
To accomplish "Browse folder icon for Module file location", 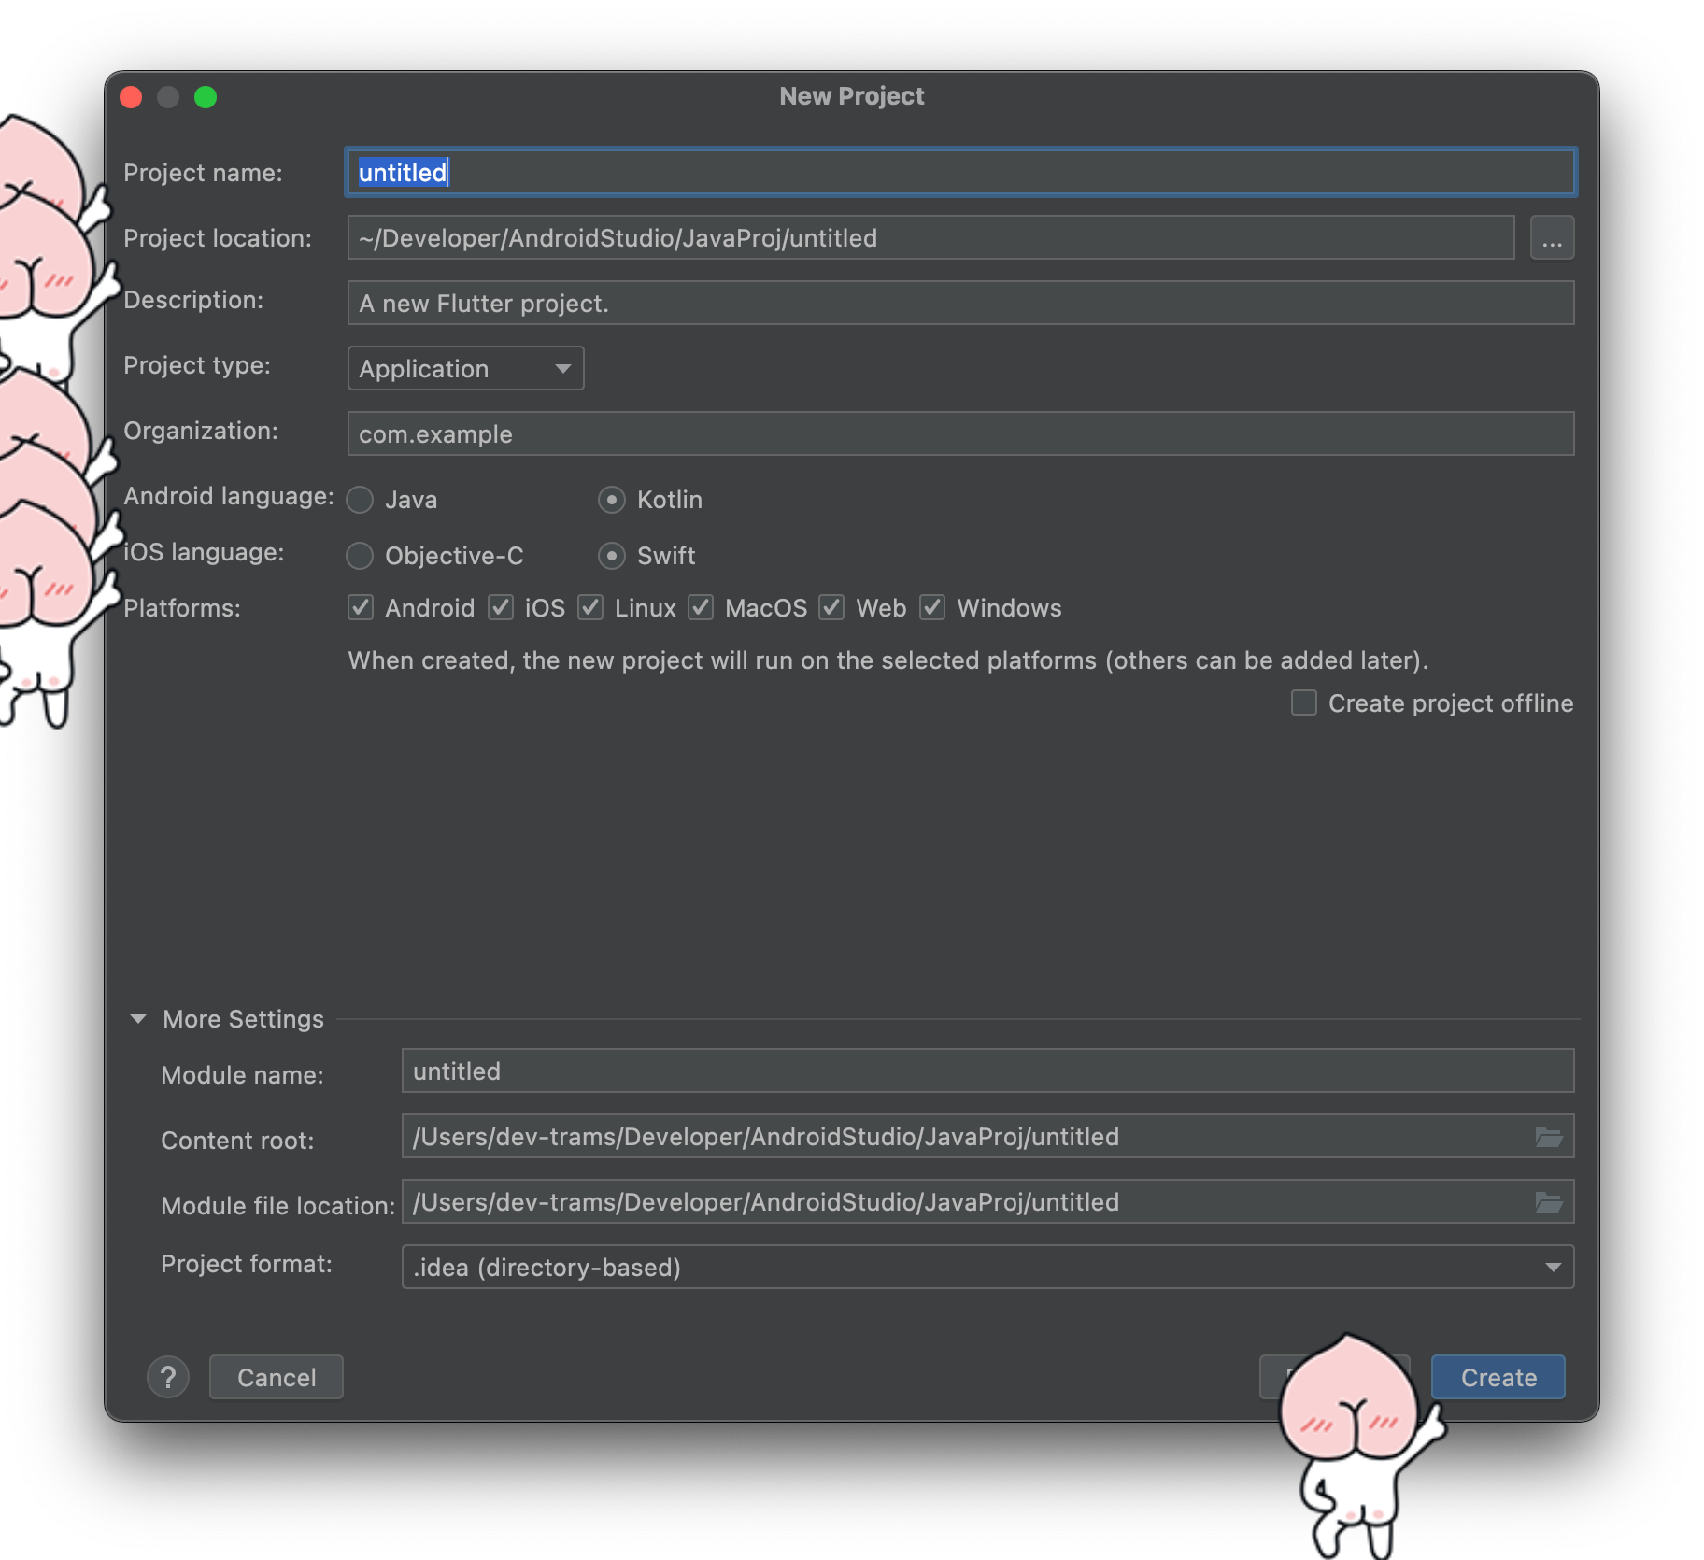I will coord(1549,1201).
